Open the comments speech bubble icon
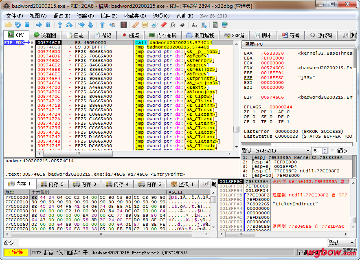The width and height of the screenshot is (360, 260). pos(145,25)
